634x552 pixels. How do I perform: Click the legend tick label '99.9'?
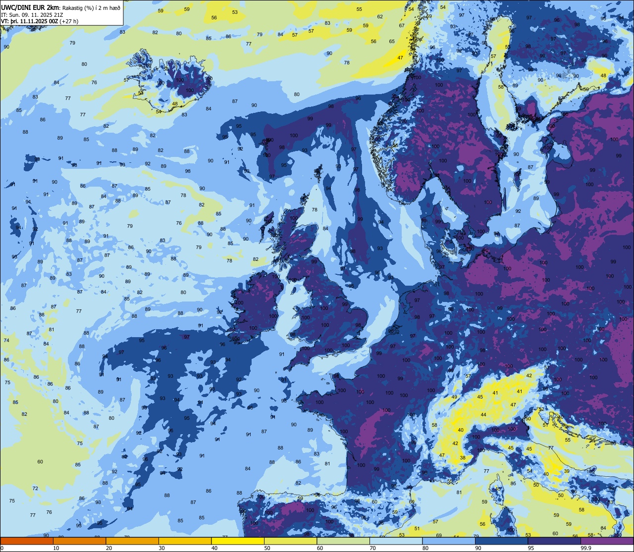[x=585, y=548]
